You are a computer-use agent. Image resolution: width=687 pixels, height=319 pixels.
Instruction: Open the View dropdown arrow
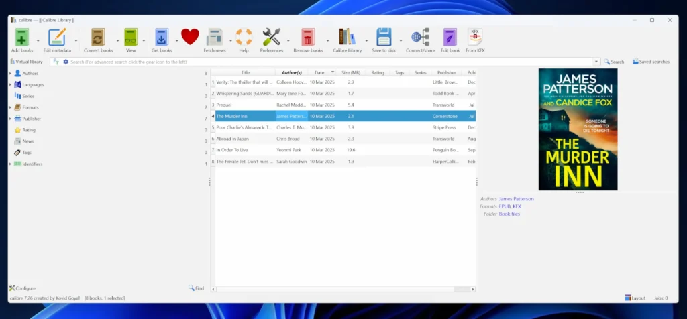(x=144, y=40)
